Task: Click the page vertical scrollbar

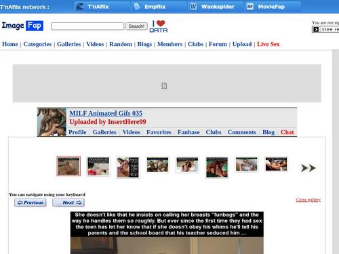Action: point(336,152)
